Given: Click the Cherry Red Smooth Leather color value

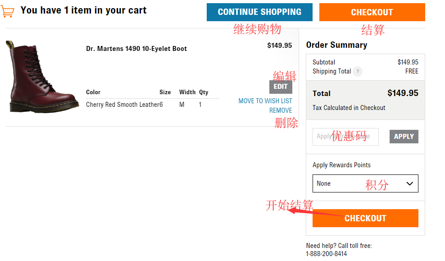Looking at the screenshot, I should [x=123, y=105].
